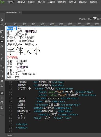Open the 查看(V) menu
Image resolution: width=101 pixels, height=137 pixels.
tap(31, 2)
